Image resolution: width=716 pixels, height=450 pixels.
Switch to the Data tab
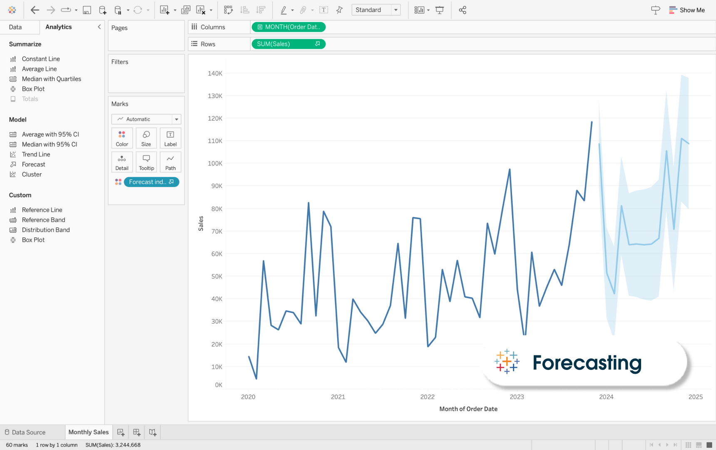pos(15,27)
